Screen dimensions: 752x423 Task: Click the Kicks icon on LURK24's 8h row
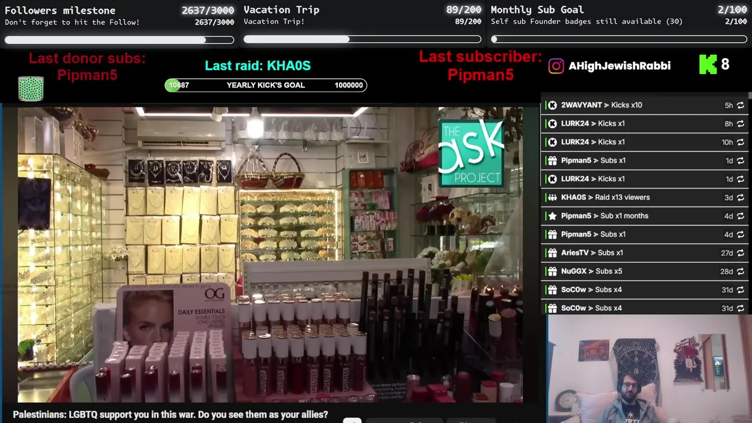(x=552, y=123)
